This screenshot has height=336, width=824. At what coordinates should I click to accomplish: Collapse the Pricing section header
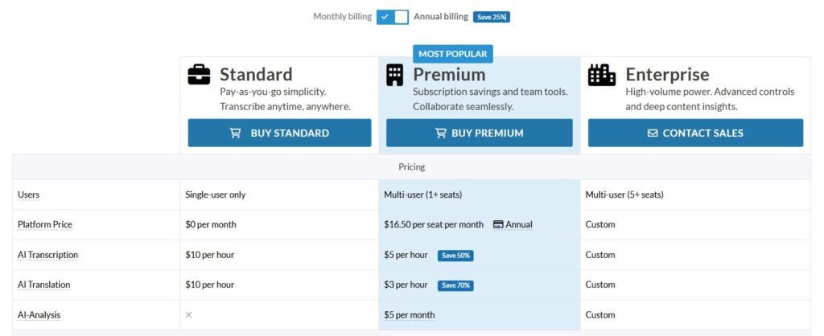click(x=411, y=167)
